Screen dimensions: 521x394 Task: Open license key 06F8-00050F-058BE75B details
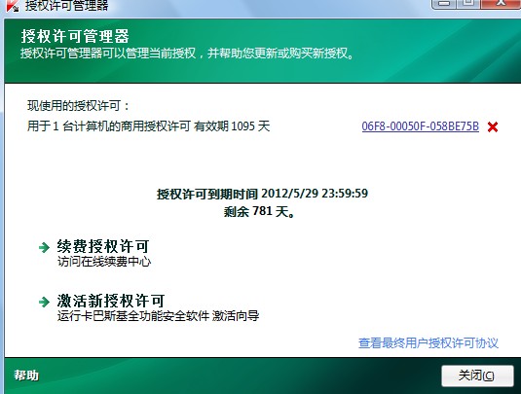point(421,126)
